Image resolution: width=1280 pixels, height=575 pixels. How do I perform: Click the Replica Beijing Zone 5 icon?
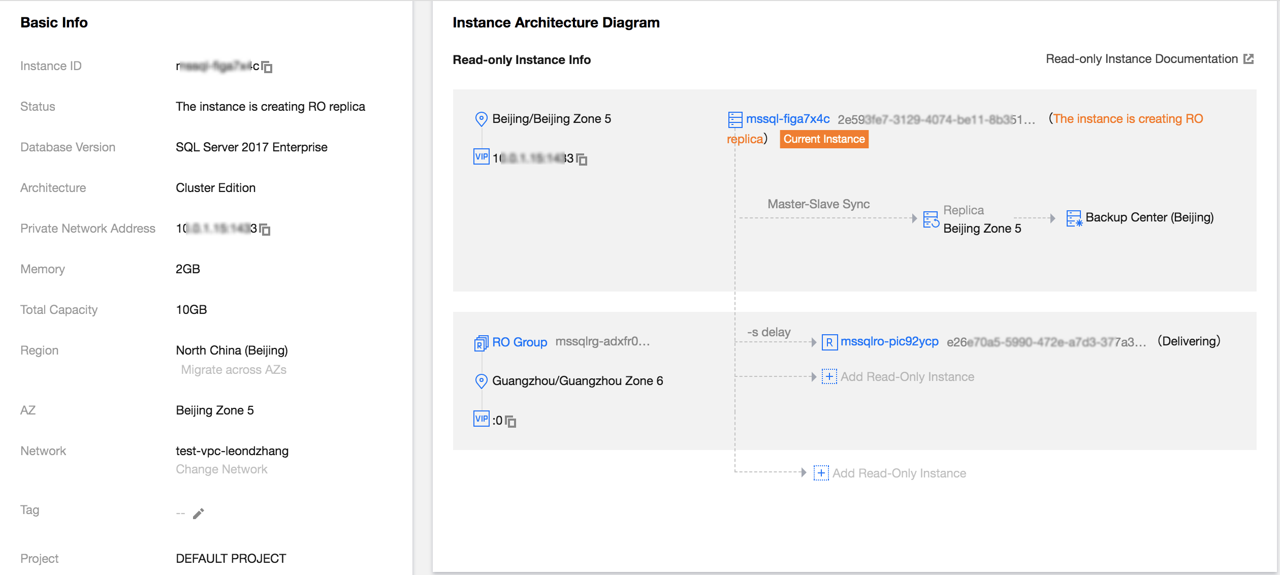point(931,219)
